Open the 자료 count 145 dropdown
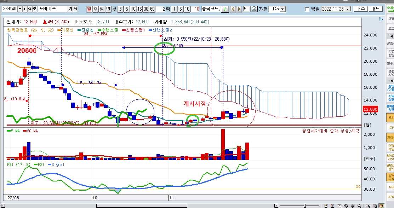 [x=282, y=9]
